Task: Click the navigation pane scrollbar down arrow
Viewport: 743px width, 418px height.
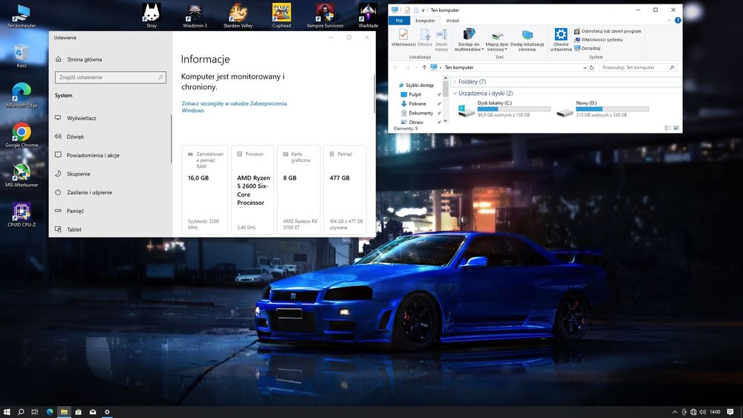Action: 445,121
